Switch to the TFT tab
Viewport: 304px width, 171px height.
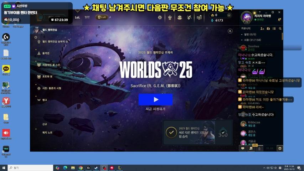[x=87, y=17]
